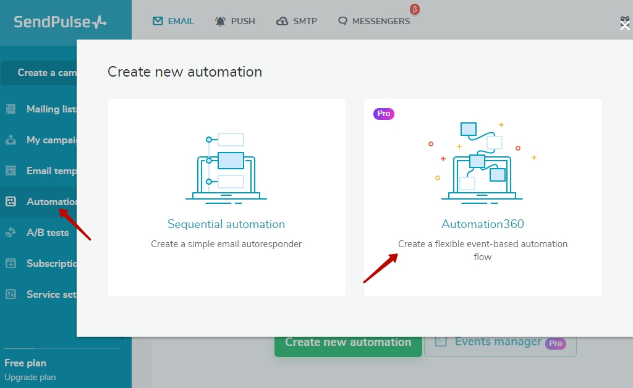Click the 'Create new automation' dialog heading

185,72
